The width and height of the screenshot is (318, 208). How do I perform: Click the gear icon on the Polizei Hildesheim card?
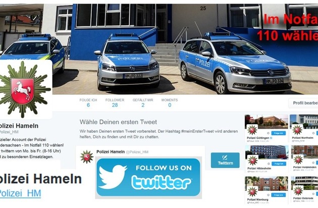[269, 164]
